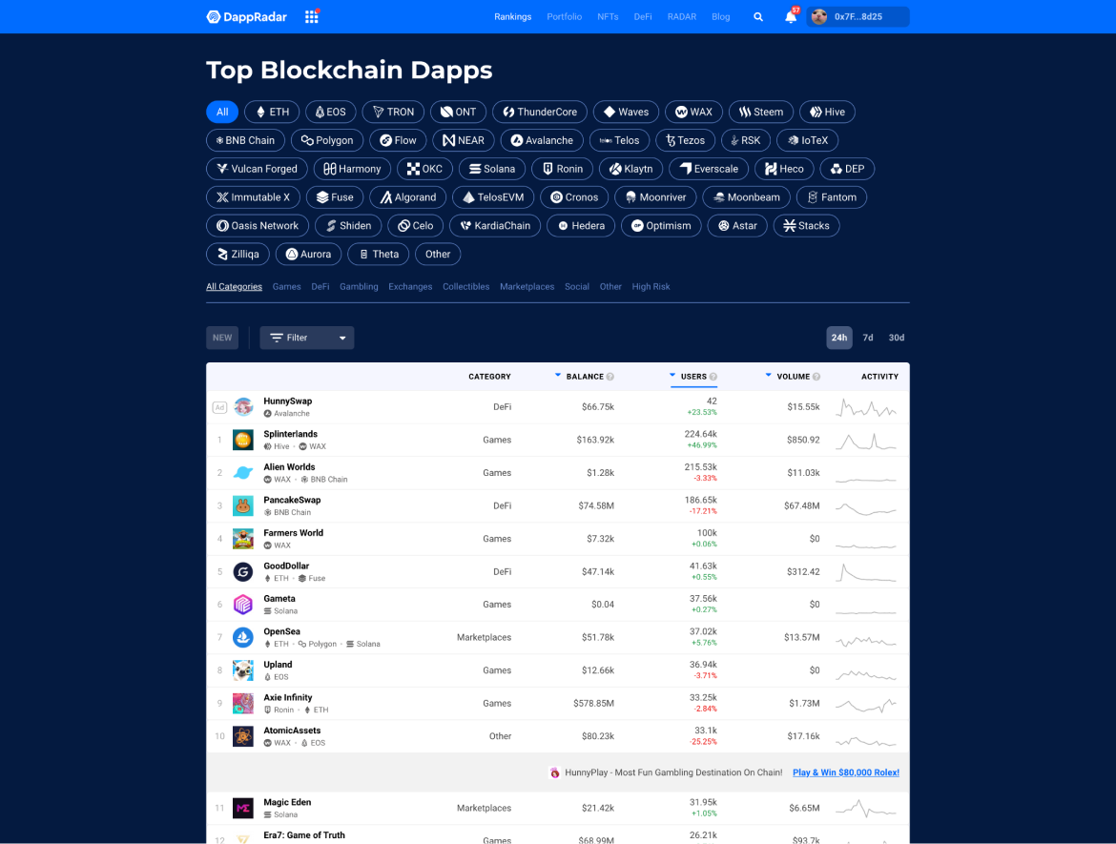This screenshot has width=1116, height=844.
Task: Filter dapps by Ronin chain
Action: (x=562, y=169)
